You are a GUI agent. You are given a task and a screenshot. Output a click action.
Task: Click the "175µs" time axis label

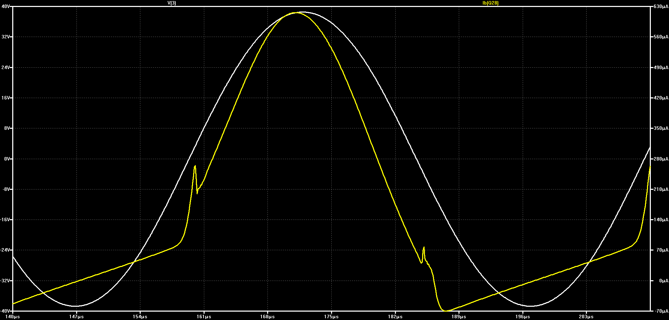click(331, 317)
